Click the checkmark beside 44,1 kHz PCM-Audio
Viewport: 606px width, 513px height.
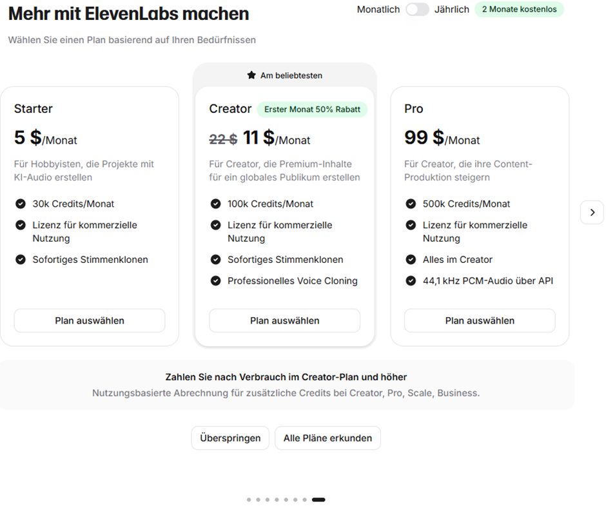pyautogui.click(x=411, y=281)
